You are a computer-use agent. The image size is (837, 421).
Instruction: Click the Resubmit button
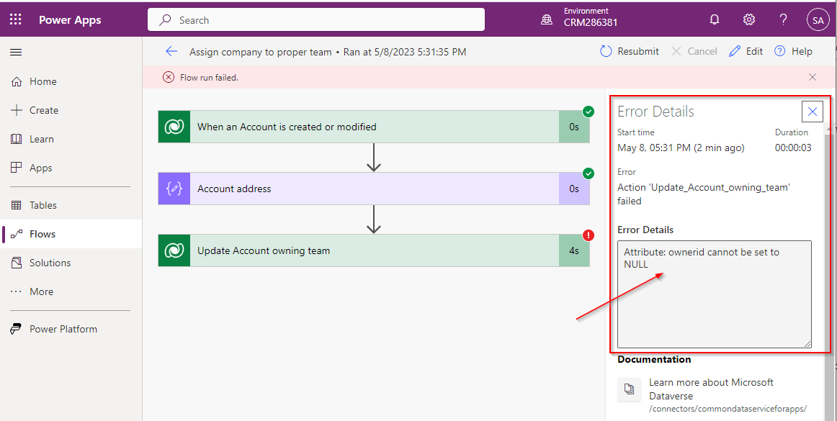(x=630, y=51)
